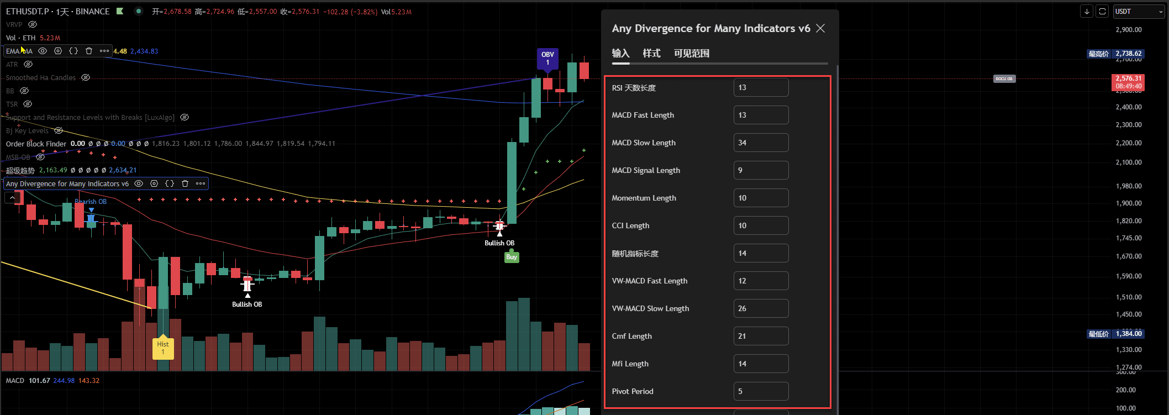The width and height of the screenshot is (1169, 415).
Task: Click the green market status dot
Action: (x=139, y=11)
